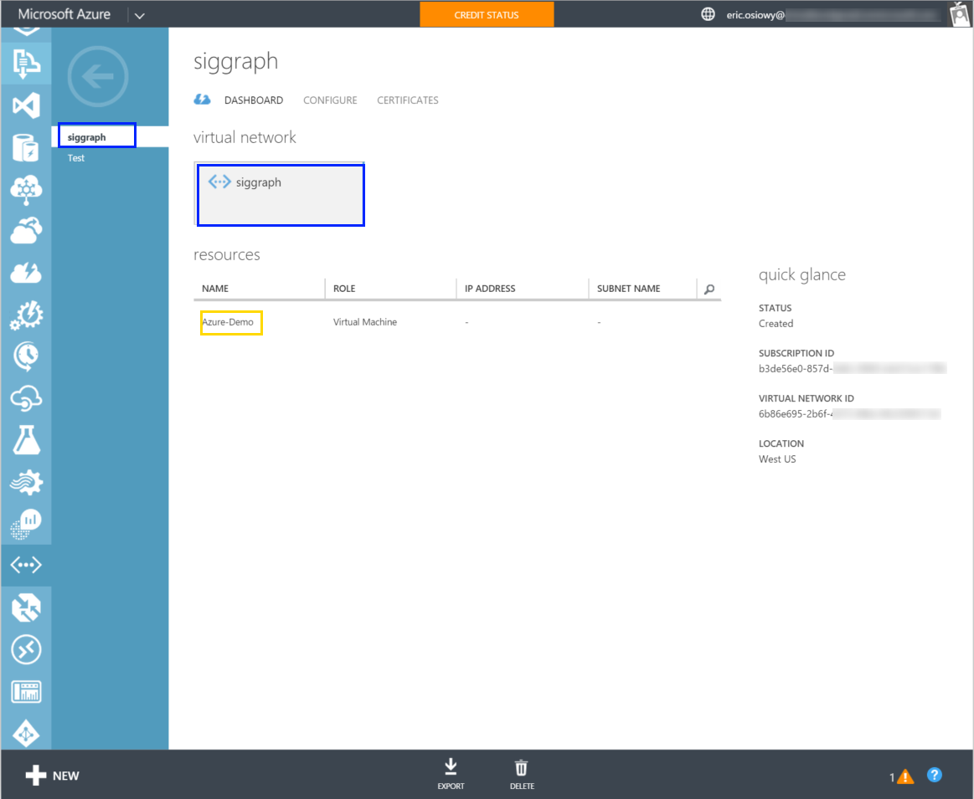Open Management Services sidebar icon
Viewport: 974px width, 799px height.
point(26,691)
